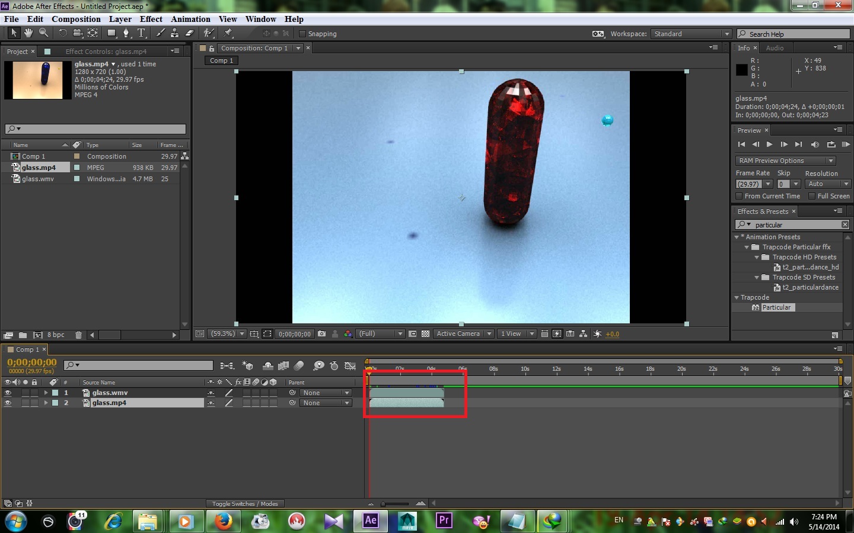Switch to the Audio panel tab
This screenshot has height=533, width=854.
point(775,48)
